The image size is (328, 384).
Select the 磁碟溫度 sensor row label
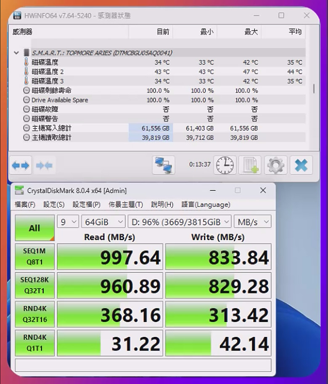pos(45,62)
